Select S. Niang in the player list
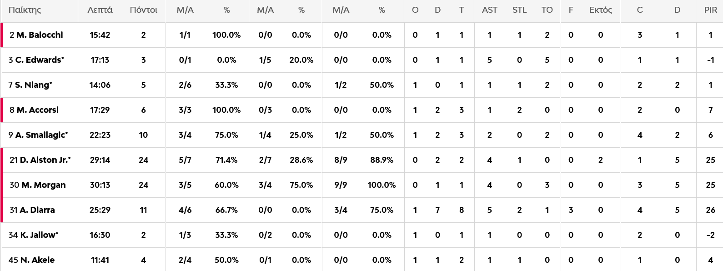This screenshot has height=271, width=723. click(x=33, y=85)
